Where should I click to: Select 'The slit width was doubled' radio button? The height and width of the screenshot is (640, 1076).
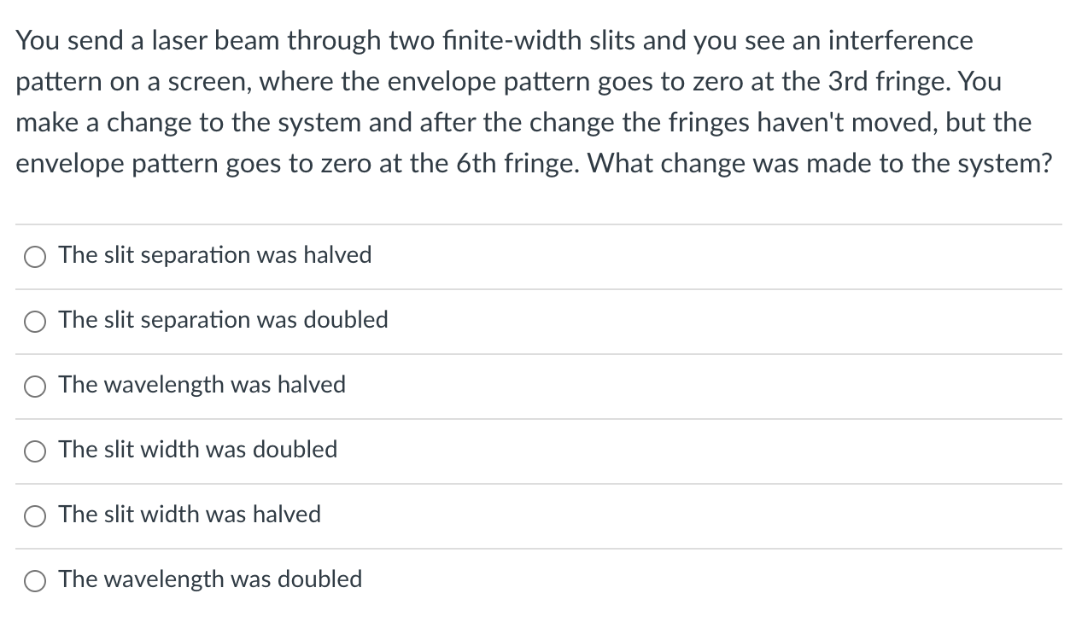pyautogui.click(x=34, y=451)
